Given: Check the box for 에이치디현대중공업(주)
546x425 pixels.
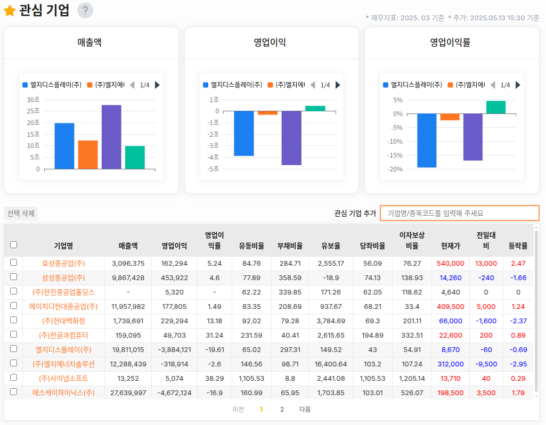Looking at the screenshot, I should (13, 306).
